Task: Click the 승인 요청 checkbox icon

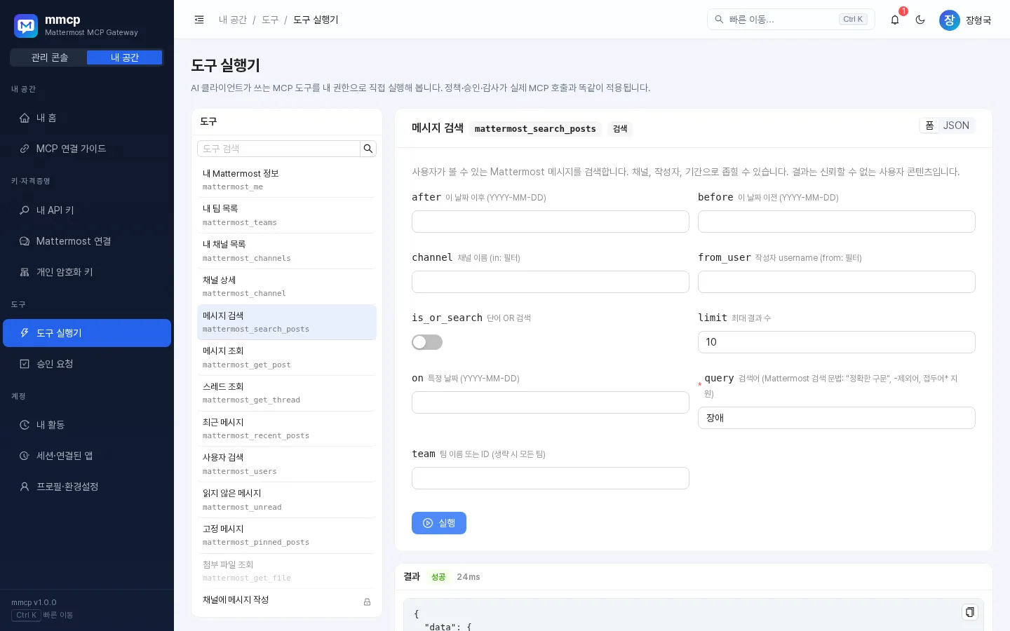Action: (25, 364)
